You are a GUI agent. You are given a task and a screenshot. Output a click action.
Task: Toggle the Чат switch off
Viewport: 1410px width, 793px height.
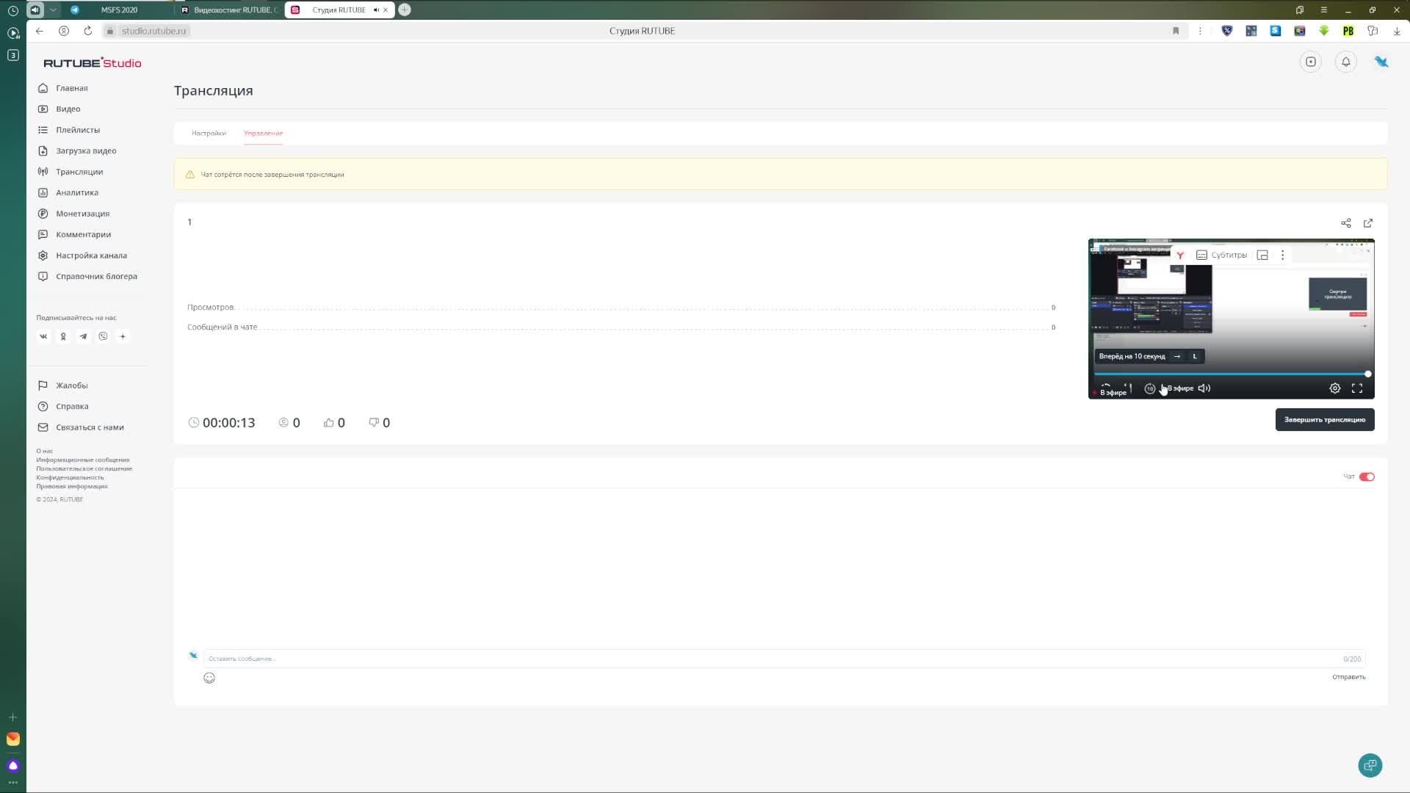[x=1366, y=477]
